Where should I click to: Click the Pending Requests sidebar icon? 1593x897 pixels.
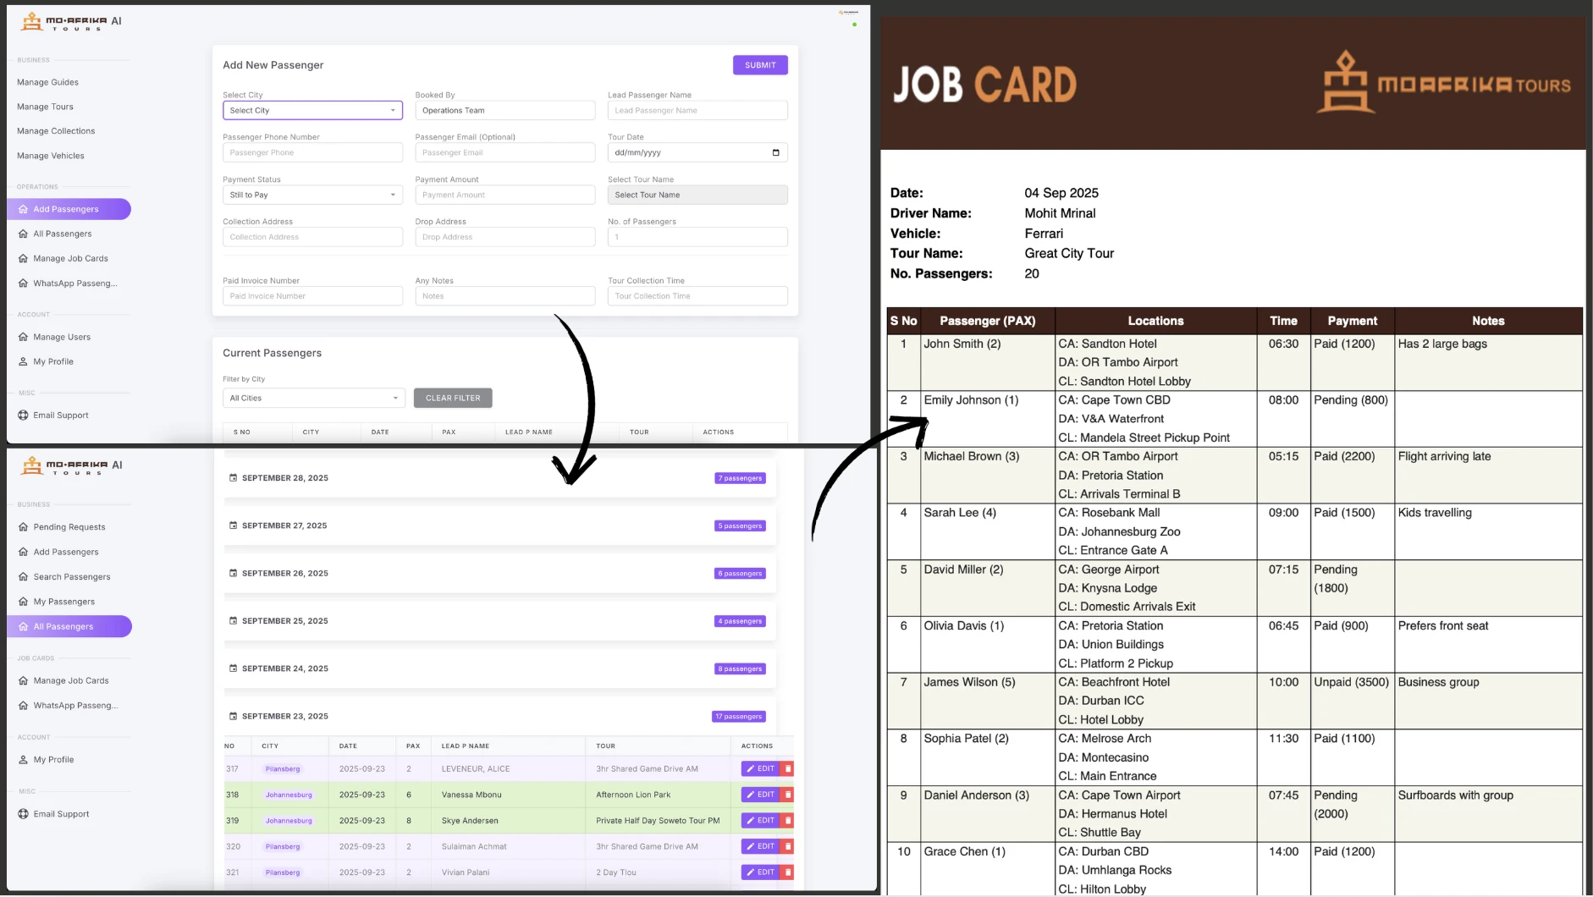23,527
